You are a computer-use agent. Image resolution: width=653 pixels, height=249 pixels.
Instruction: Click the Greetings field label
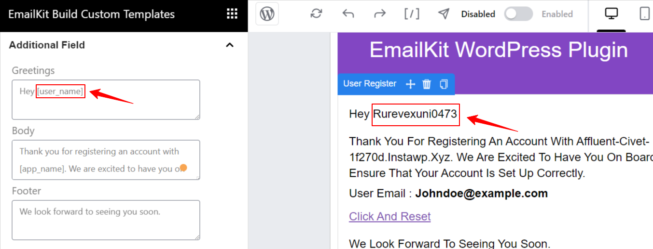coord(33,71)
